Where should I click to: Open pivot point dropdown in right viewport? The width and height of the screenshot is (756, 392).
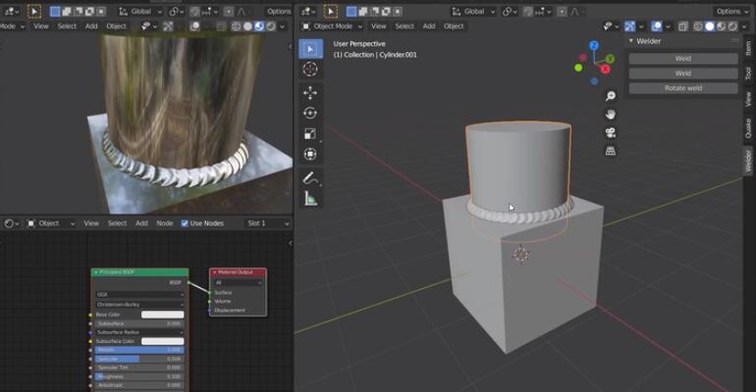pos(509,11)
